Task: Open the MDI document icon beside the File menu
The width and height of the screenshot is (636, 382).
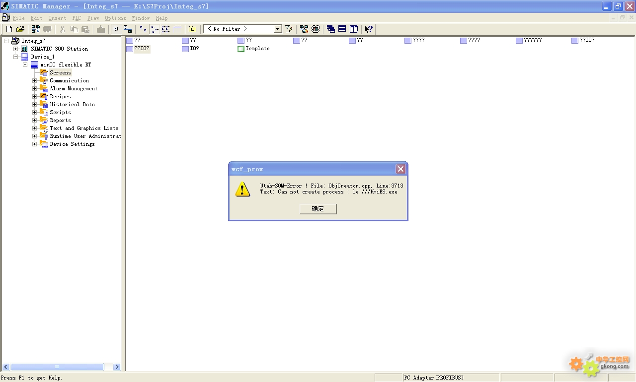Action: tap(5, 18)
